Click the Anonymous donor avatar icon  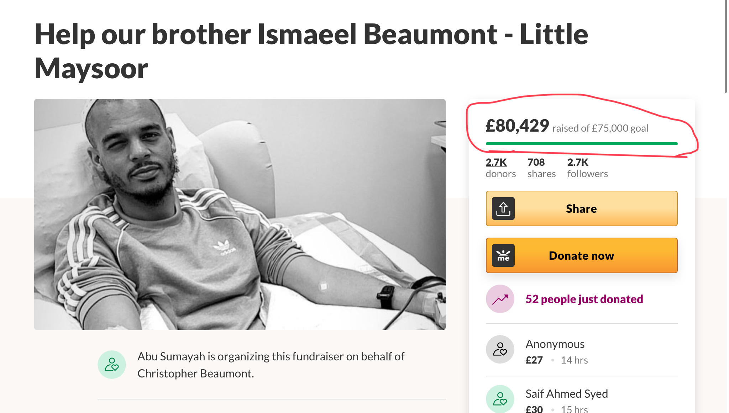500,349
